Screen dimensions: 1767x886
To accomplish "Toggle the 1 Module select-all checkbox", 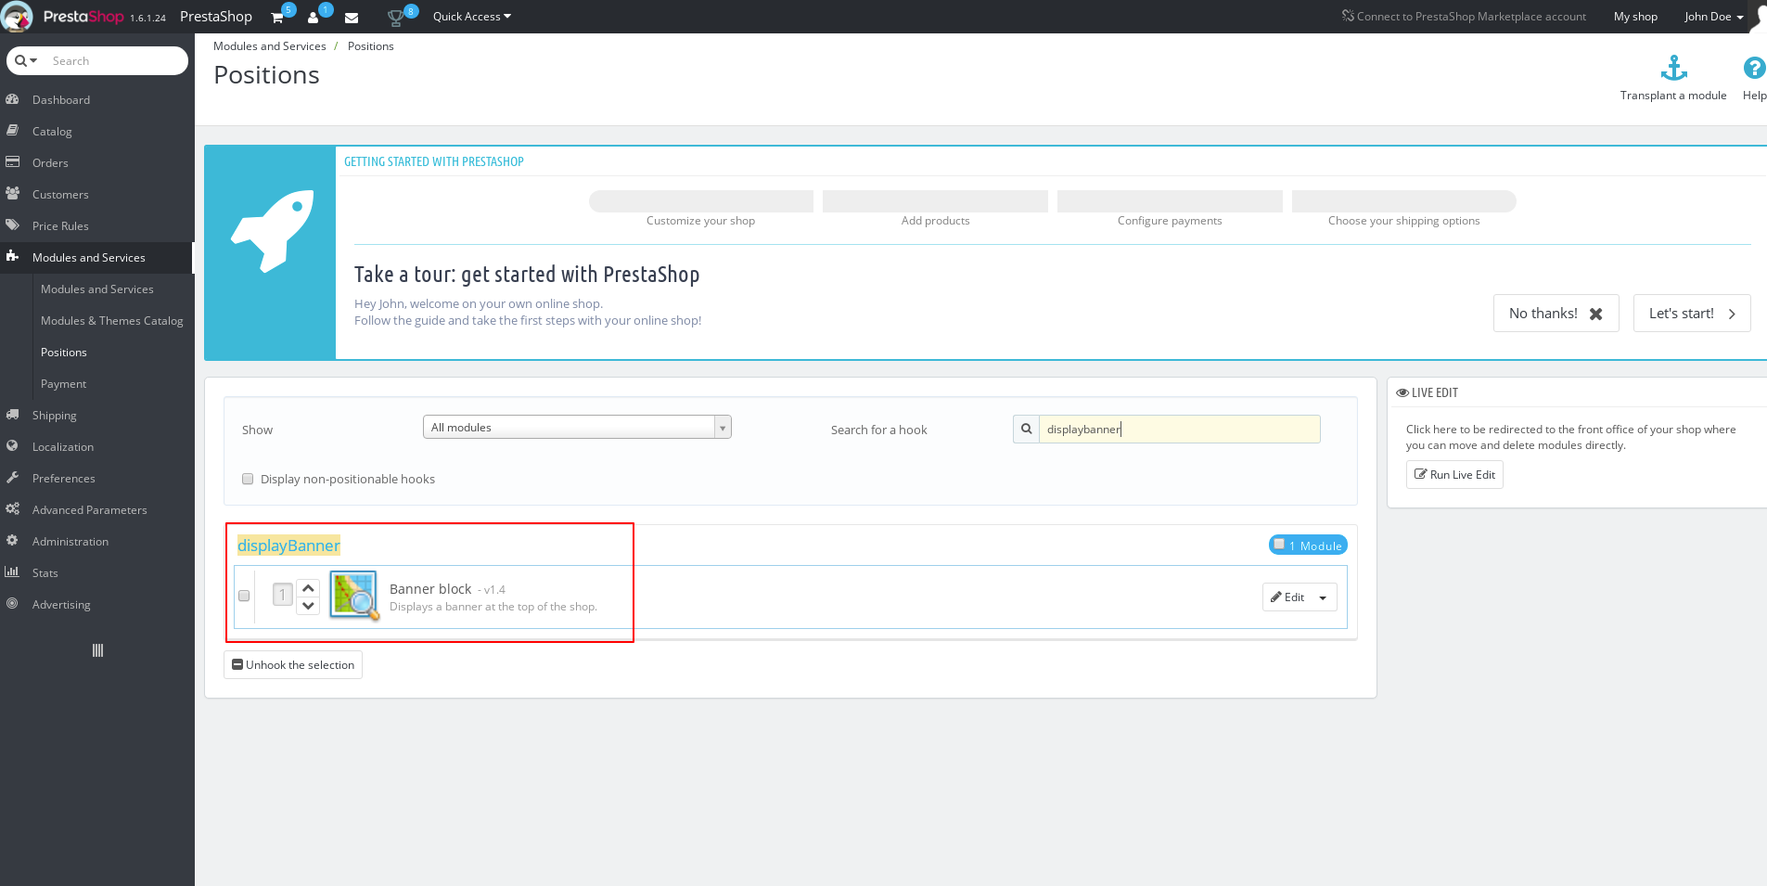I will [x=1279, y=545].
